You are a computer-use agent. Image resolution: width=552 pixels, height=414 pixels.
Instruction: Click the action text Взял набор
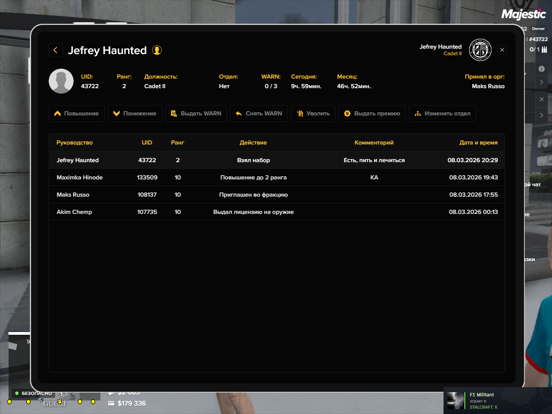pyautogui.click(x=253, y=160)
